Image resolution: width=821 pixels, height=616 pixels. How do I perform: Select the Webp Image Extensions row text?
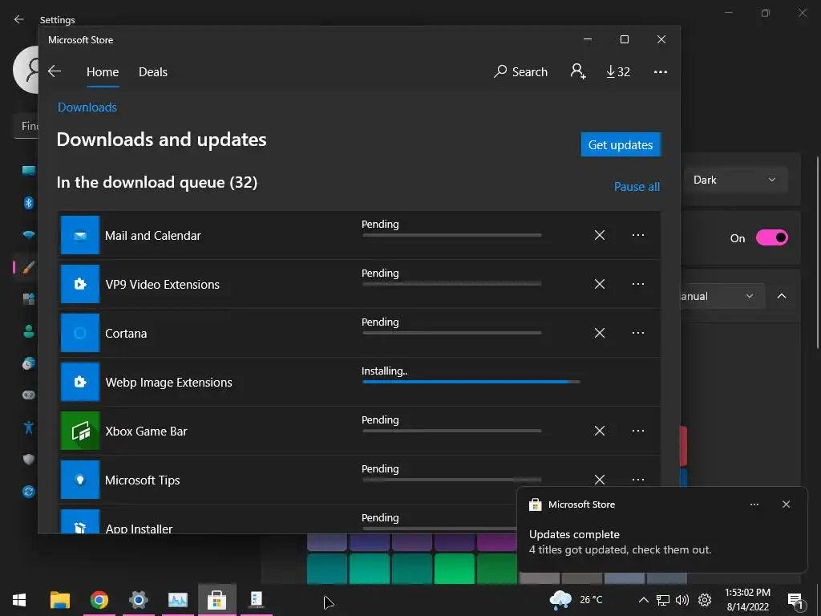pos(168,383)
